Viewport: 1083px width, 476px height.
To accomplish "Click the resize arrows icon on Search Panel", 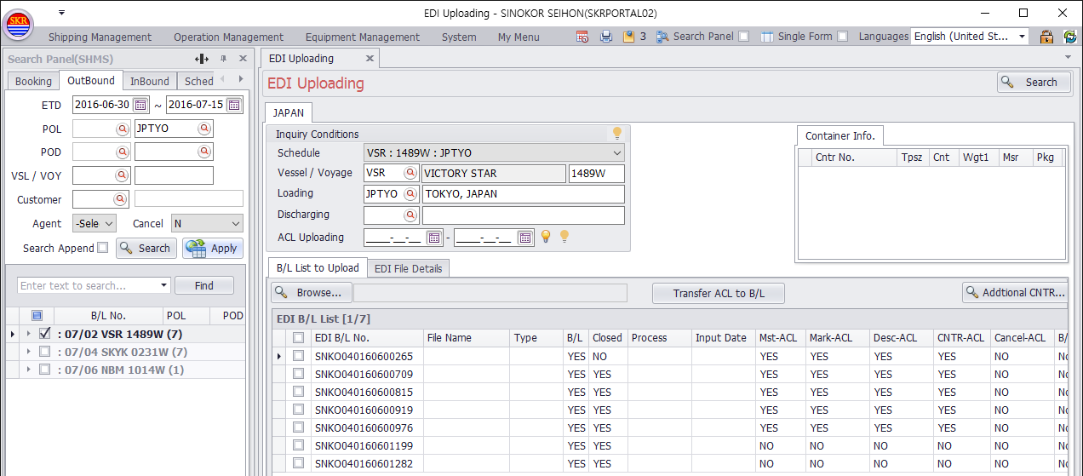I will click(x=202, y=59).
